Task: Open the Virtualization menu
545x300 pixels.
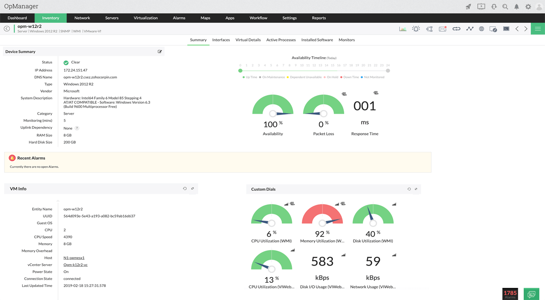Action: tap(145, 18)
